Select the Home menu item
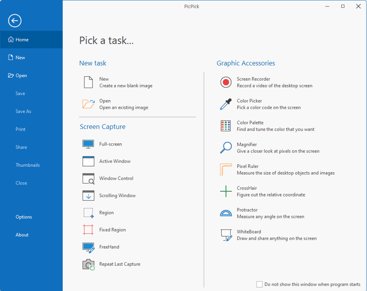Screen dimensions: 367x291 point(31,39)
